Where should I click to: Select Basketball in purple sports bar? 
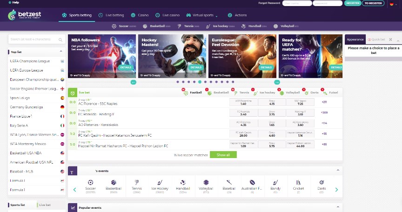coord(157,26)
